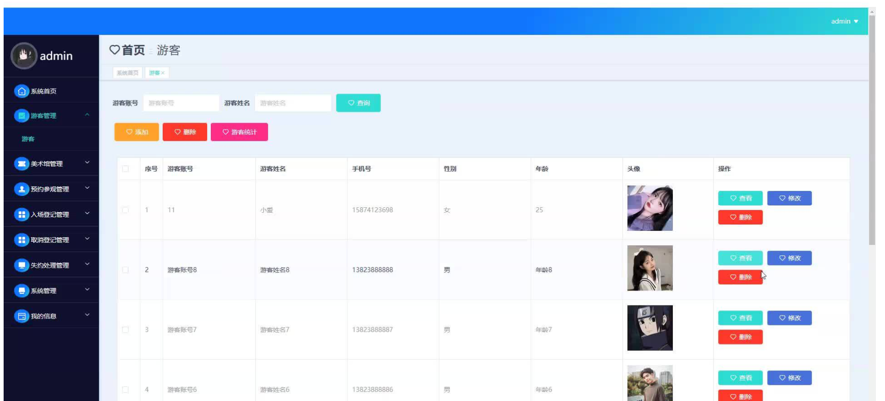Open the admin dropdown in top bar
This screenshot has width=885, height=401.
pos(844,21)
